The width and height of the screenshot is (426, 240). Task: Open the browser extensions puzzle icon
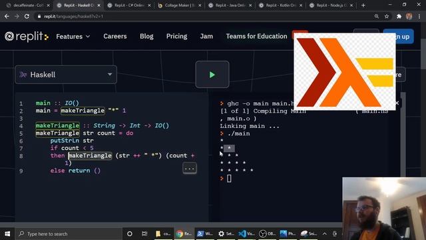tap(399, 16)
